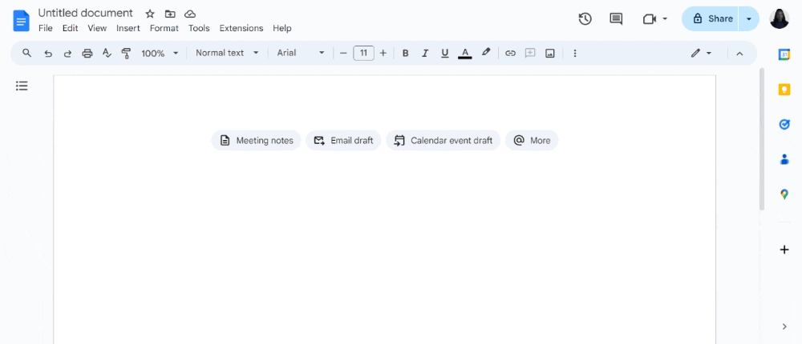The image size is (802, 344).
Task: Show the document outline
Action: point(22,86)
